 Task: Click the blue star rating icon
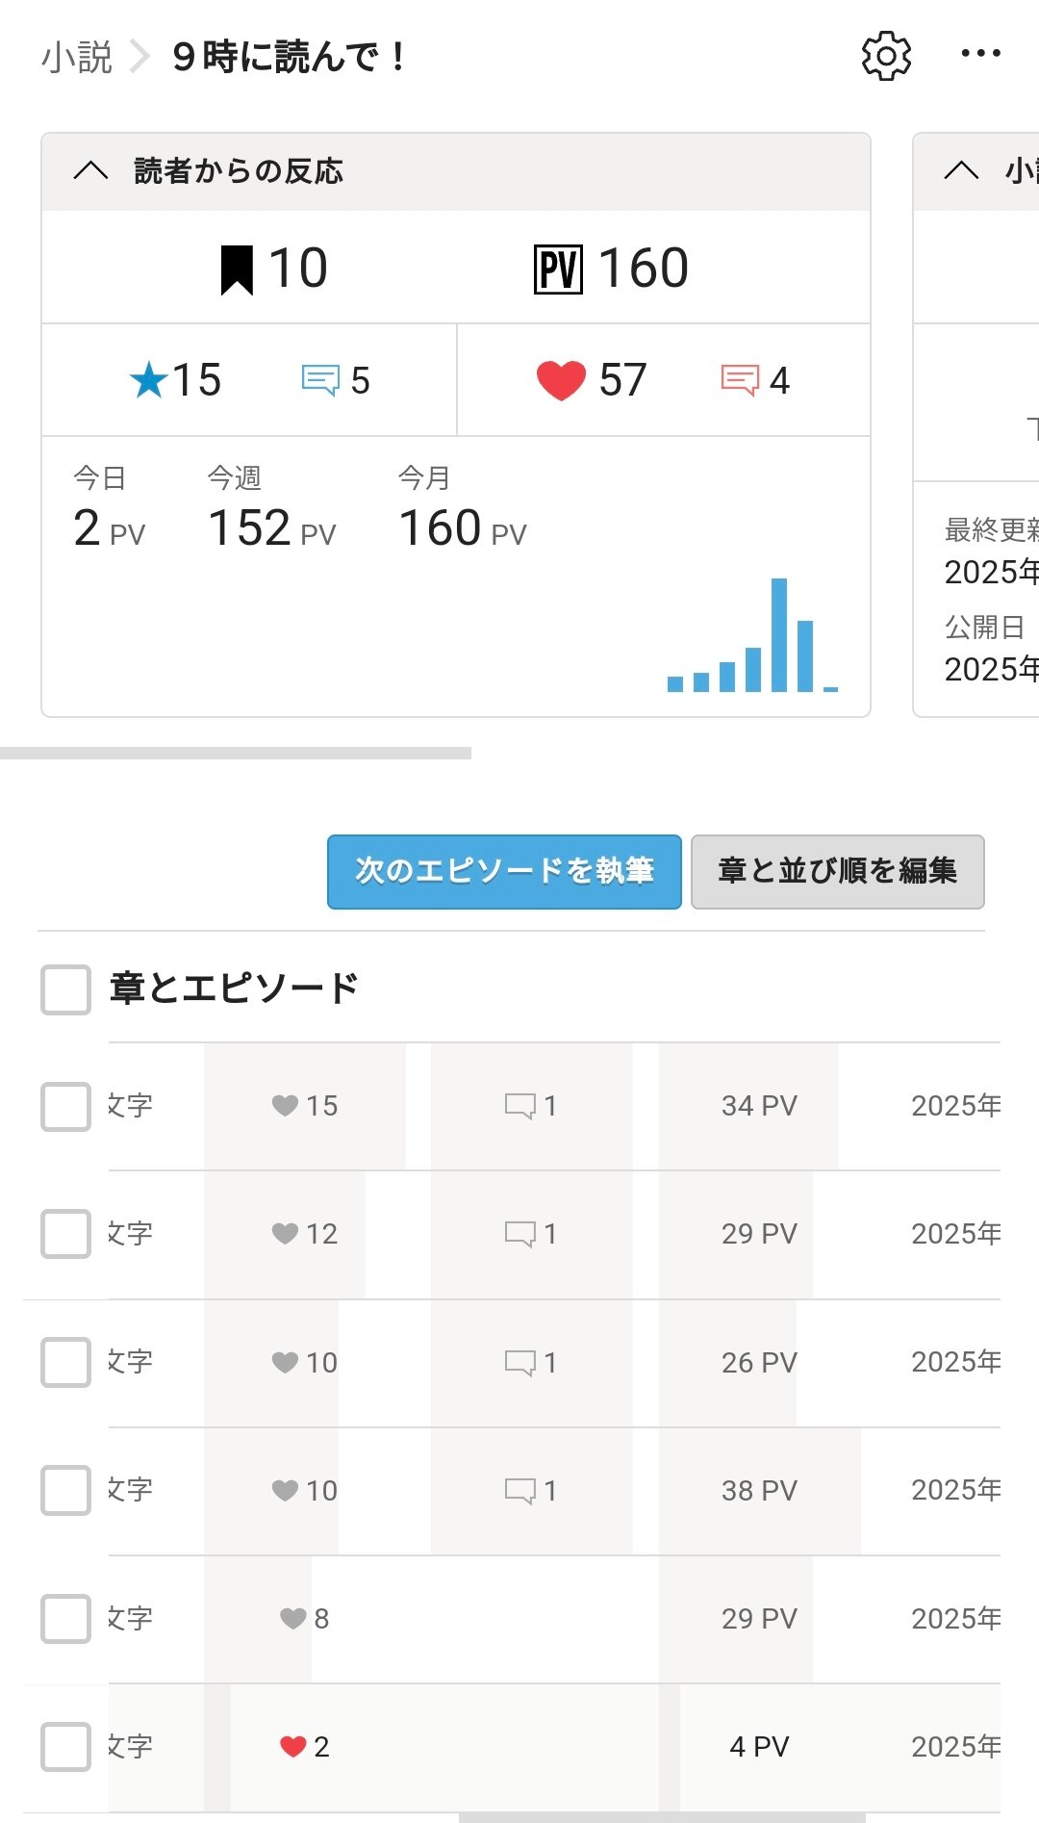(149, 380)
